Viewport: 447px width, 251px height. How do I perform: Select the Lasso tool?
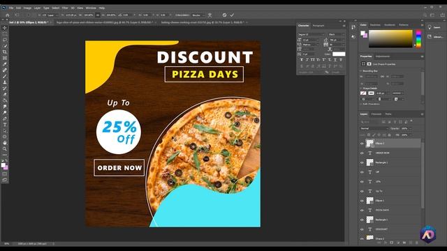5,40
